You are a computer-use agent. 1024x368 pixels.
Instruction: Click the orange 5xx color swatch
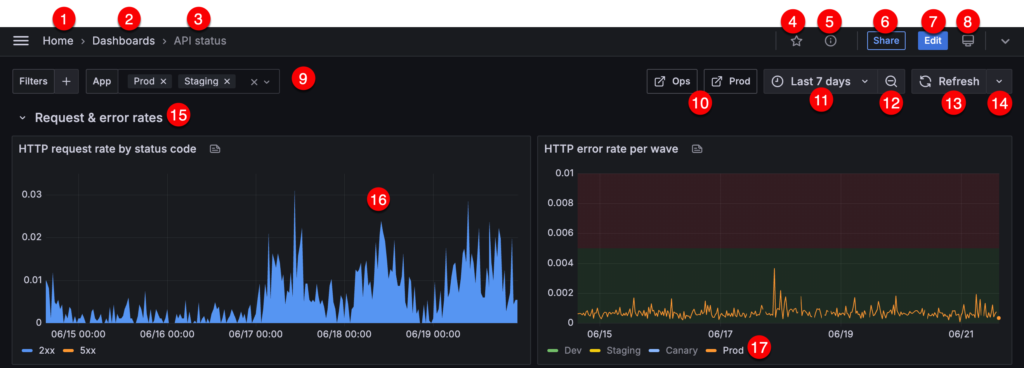coord(68,350)
